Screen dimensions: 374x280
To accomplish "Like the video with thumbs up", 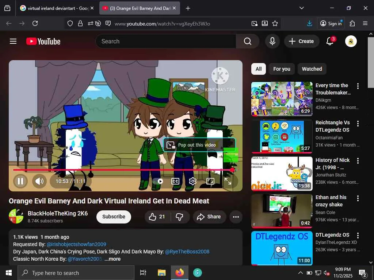I will 157,217.
